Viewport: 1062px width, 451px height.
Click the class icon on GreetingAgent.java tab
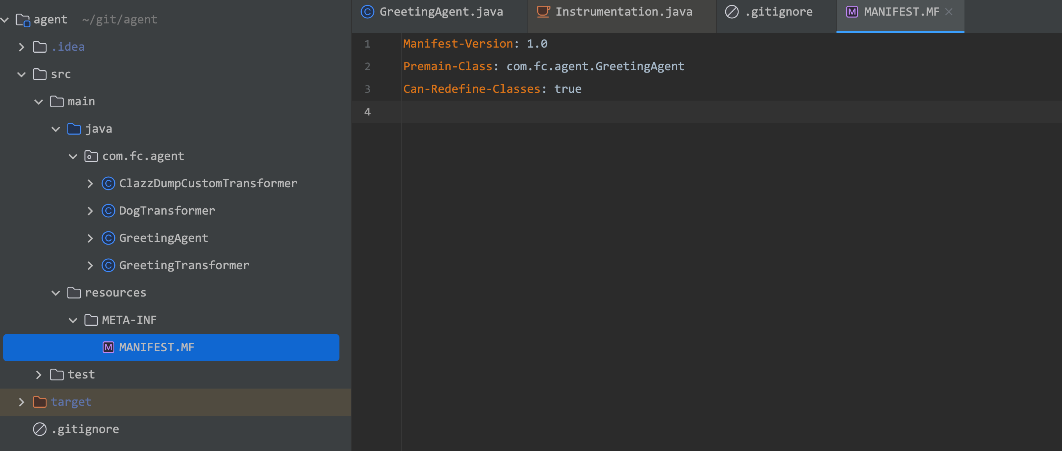click(367, 12)
